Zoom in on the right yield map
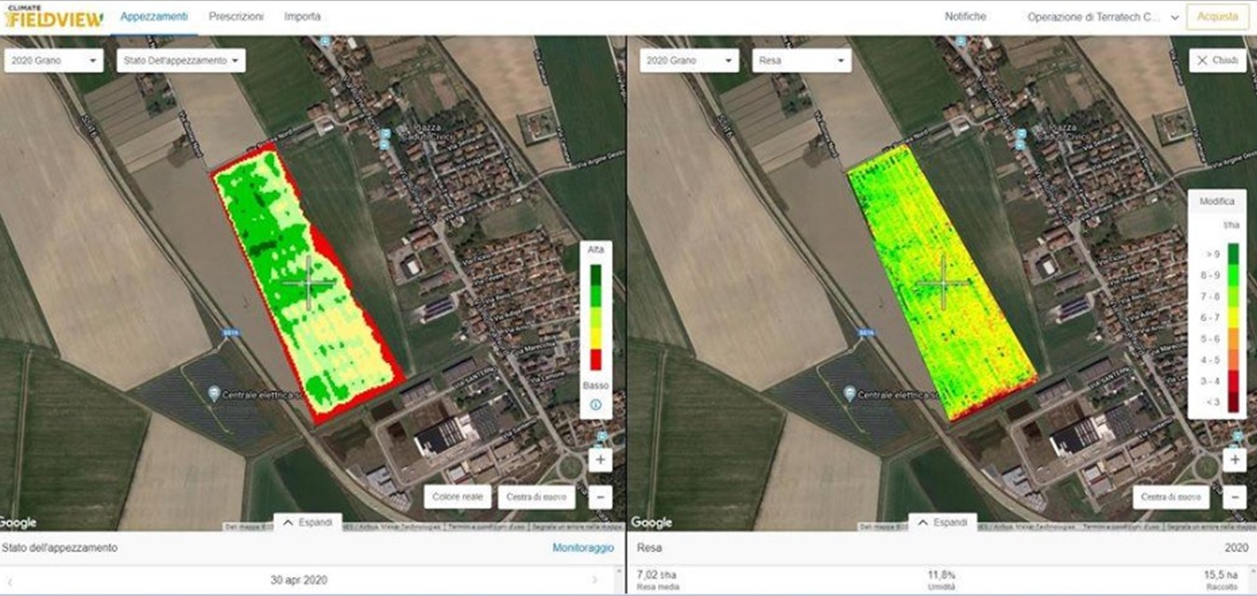 (1235, 460)
